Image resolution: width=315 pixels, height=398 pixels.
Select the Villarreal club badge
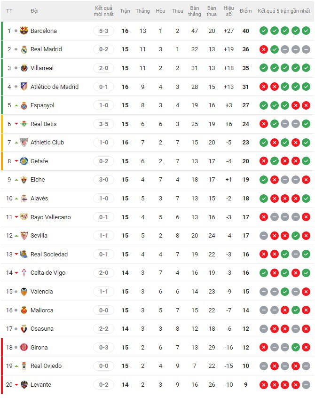pyautogui.click(x=24, y=68)
